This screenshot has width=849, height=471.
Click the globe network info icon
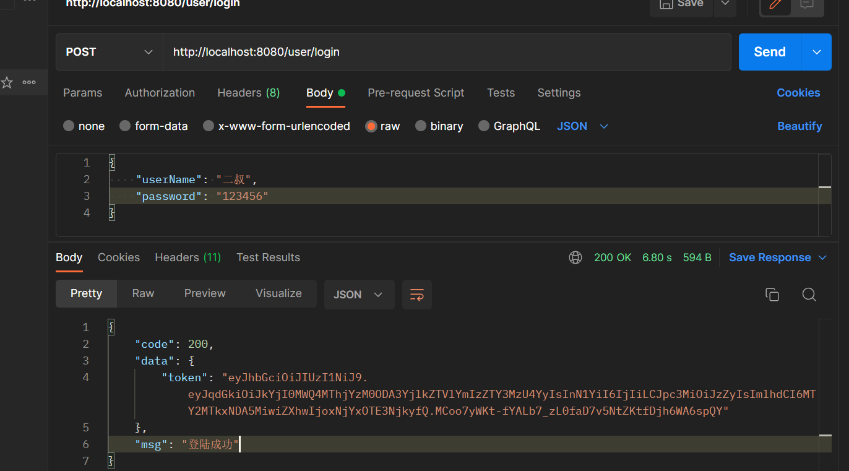tap(575, 257)
